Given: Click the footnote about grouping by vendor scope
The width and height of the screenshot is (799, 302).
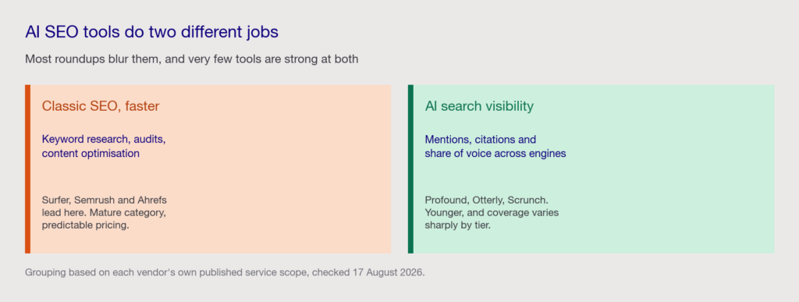Looking at the screenshot, I should pyautogui.click(x=225, y=272).
